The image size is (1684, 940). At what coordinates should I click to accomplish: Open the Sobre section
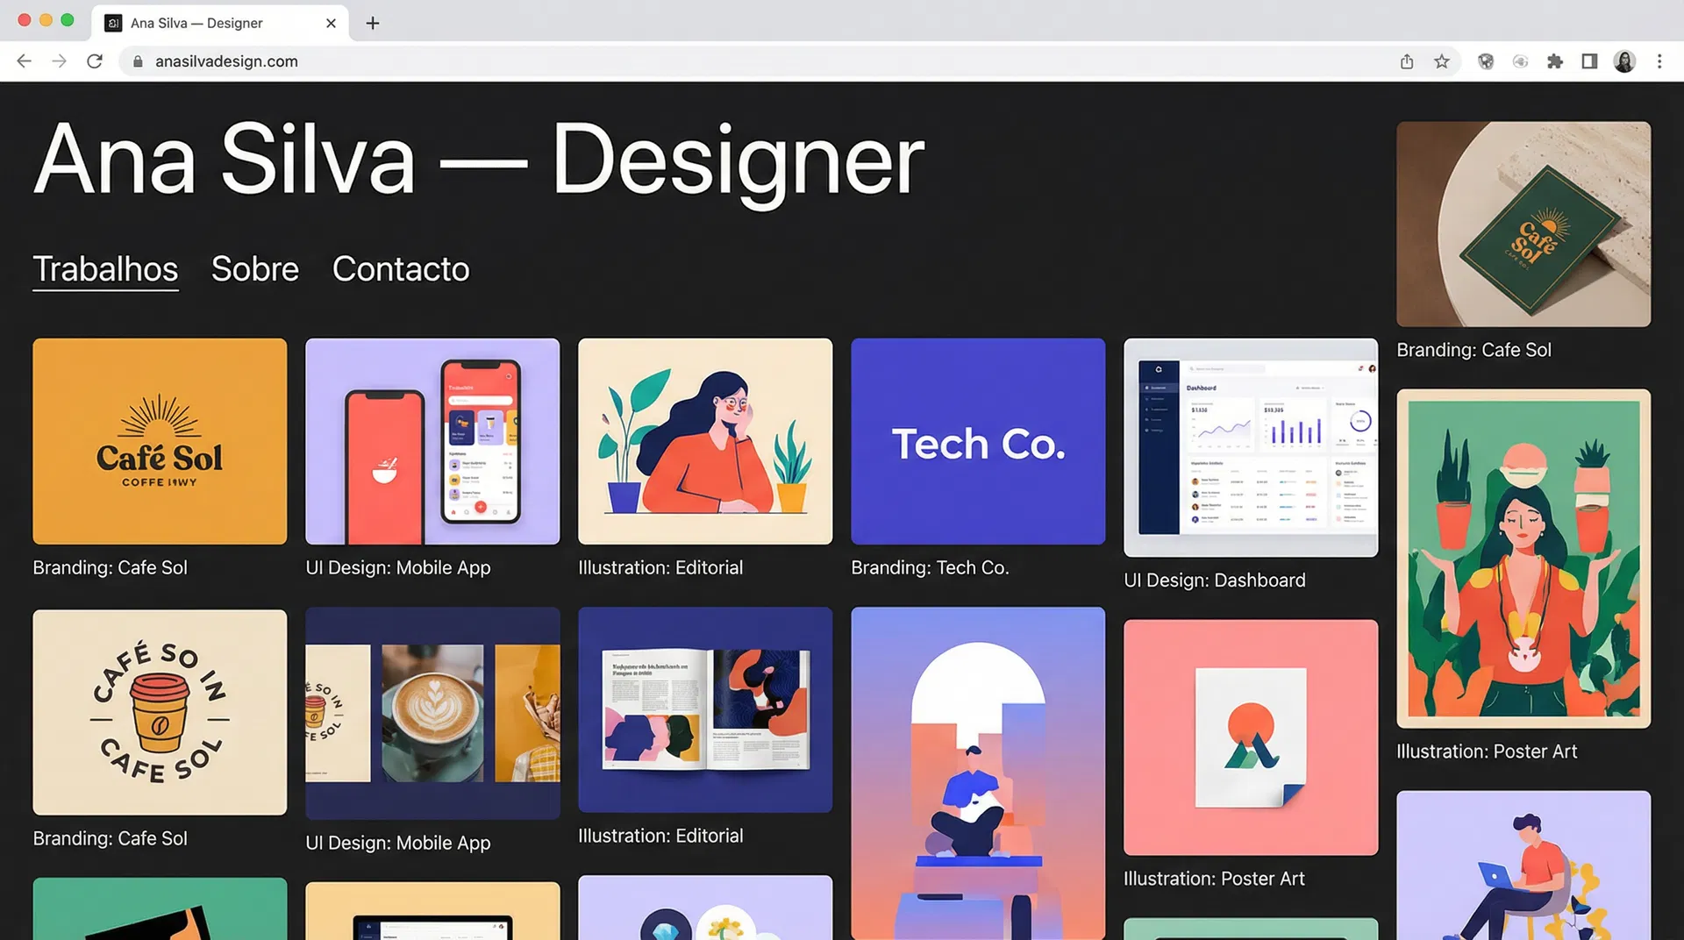click(253, 269)
